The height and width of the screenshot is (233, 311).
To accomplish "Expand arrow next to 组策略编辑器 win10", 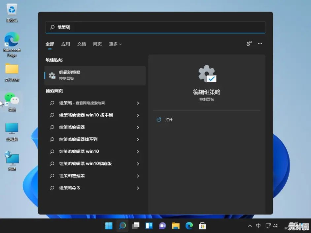I will (x=138, y=152).
